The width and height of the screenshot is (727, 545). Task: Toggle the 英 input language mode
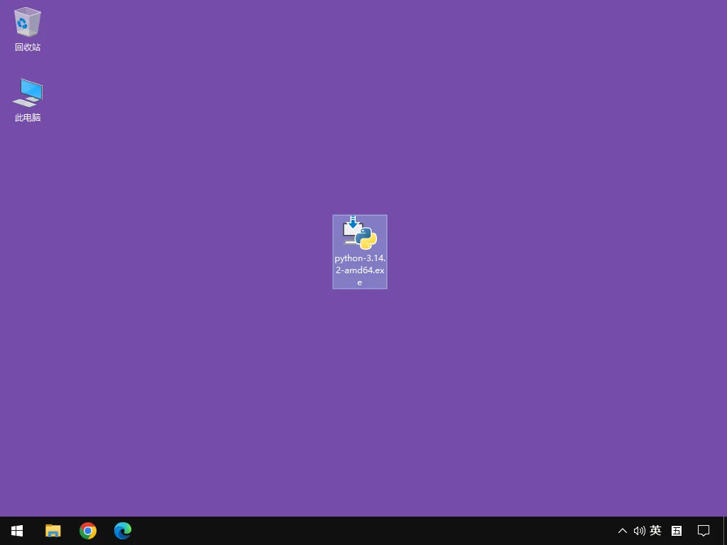click(x=655, y=531)
